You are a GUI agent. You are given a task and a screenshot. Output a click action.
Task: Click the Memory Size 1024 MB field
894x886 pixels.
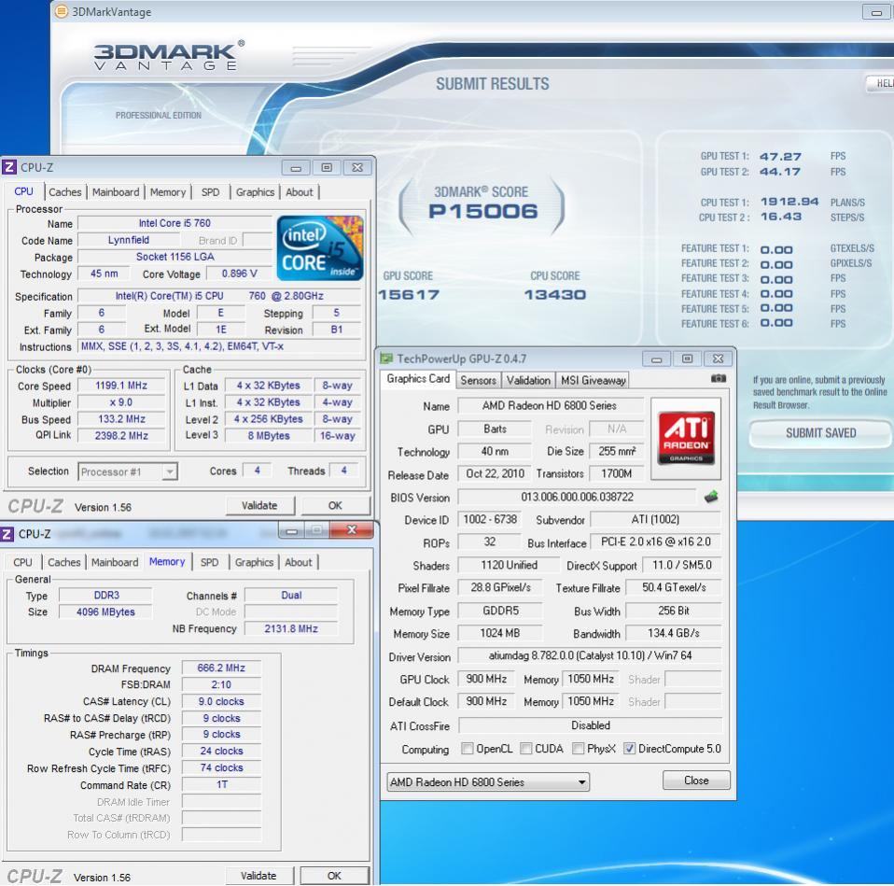(x=500, y=633)
